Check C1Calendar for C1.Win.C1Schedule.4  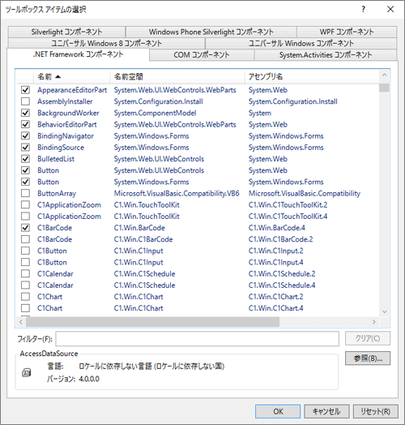pyautogui.click(x=25, y=285)
